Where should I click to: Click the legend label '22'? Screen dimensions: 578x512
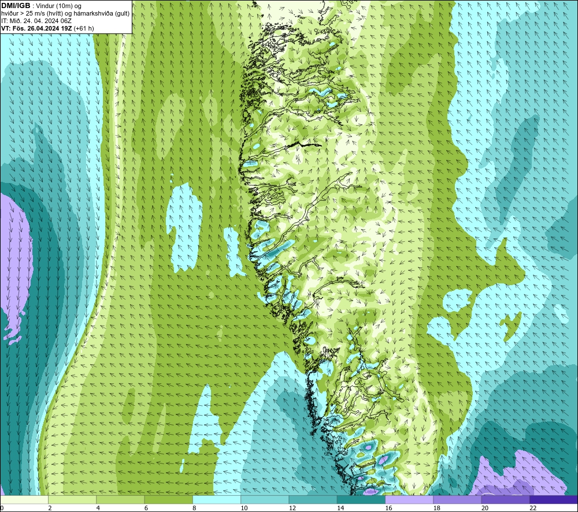533,508
